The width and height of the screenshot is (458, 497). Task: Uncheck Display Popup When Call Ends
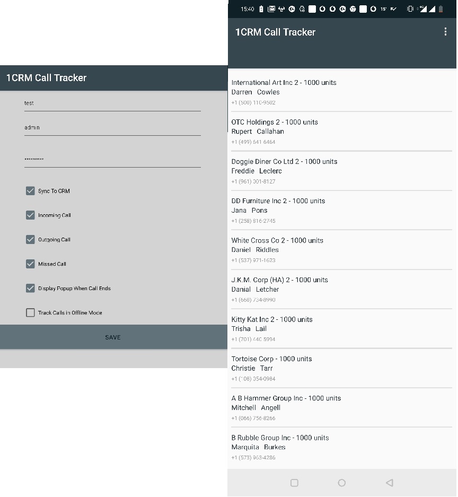30,288
